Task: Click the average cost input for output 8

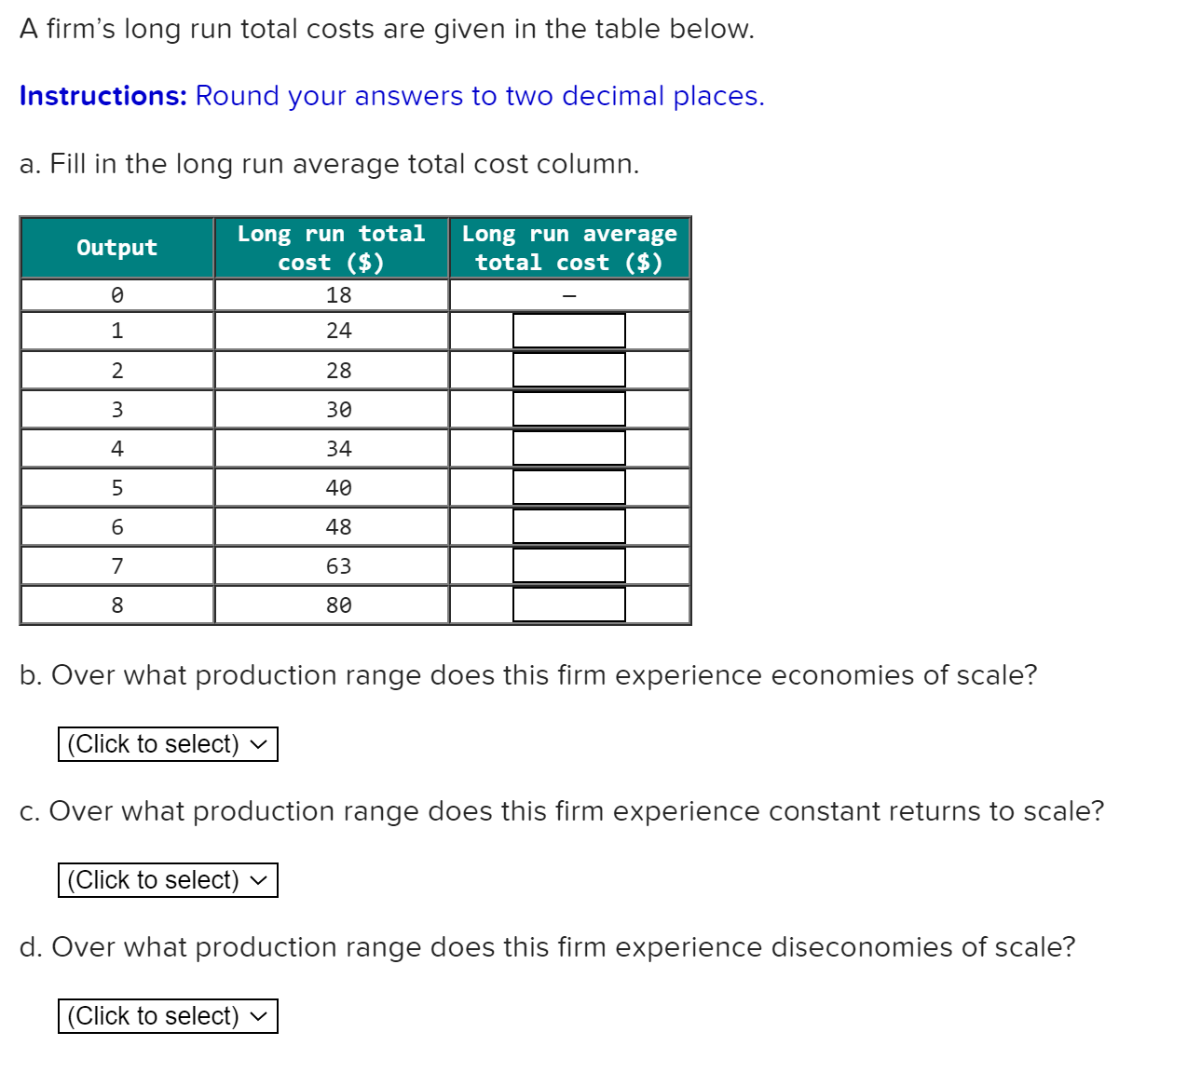Action: tap(567, 605)
